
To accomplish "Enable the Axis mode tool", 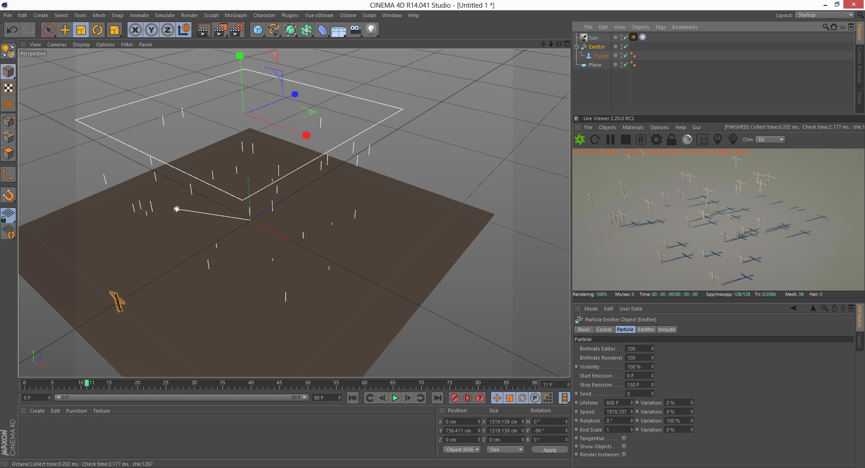I will 9,174.
